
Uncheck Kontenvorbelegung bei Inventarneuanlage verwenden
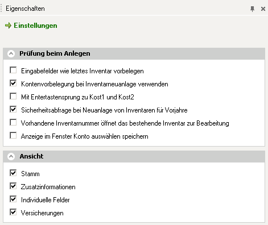13,83
